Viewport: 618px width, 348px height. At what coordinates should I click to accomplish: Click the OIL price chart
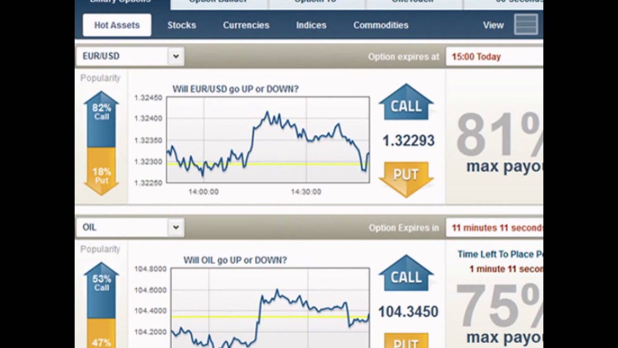(270, 308)
